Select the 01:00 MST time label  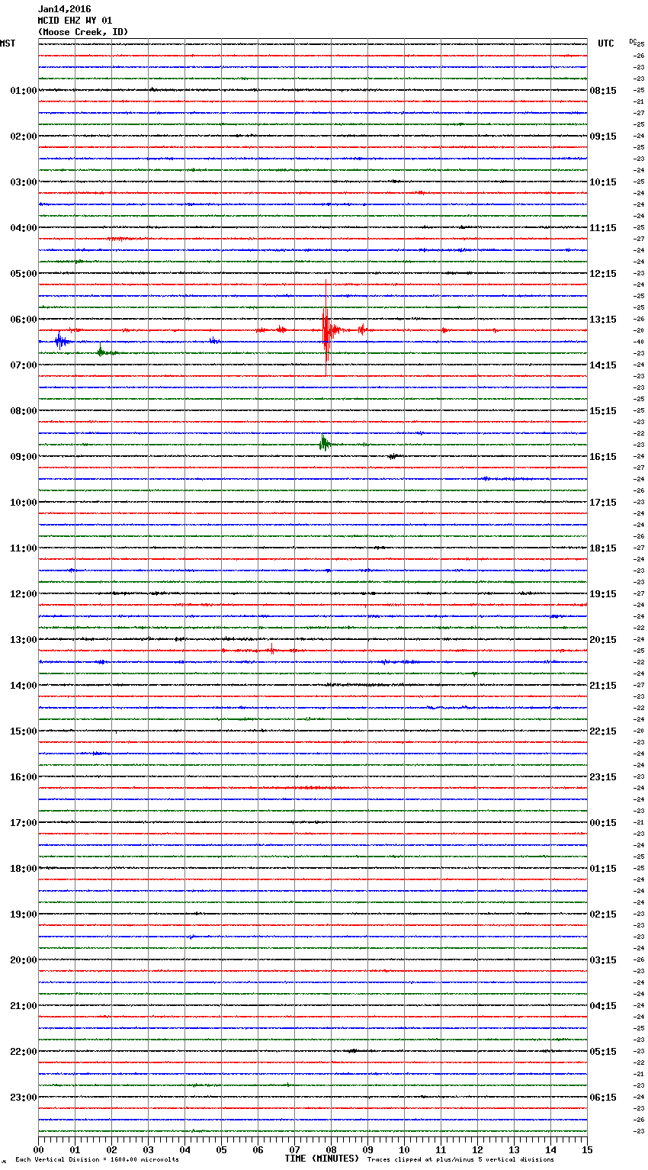[x=24, y=91]
